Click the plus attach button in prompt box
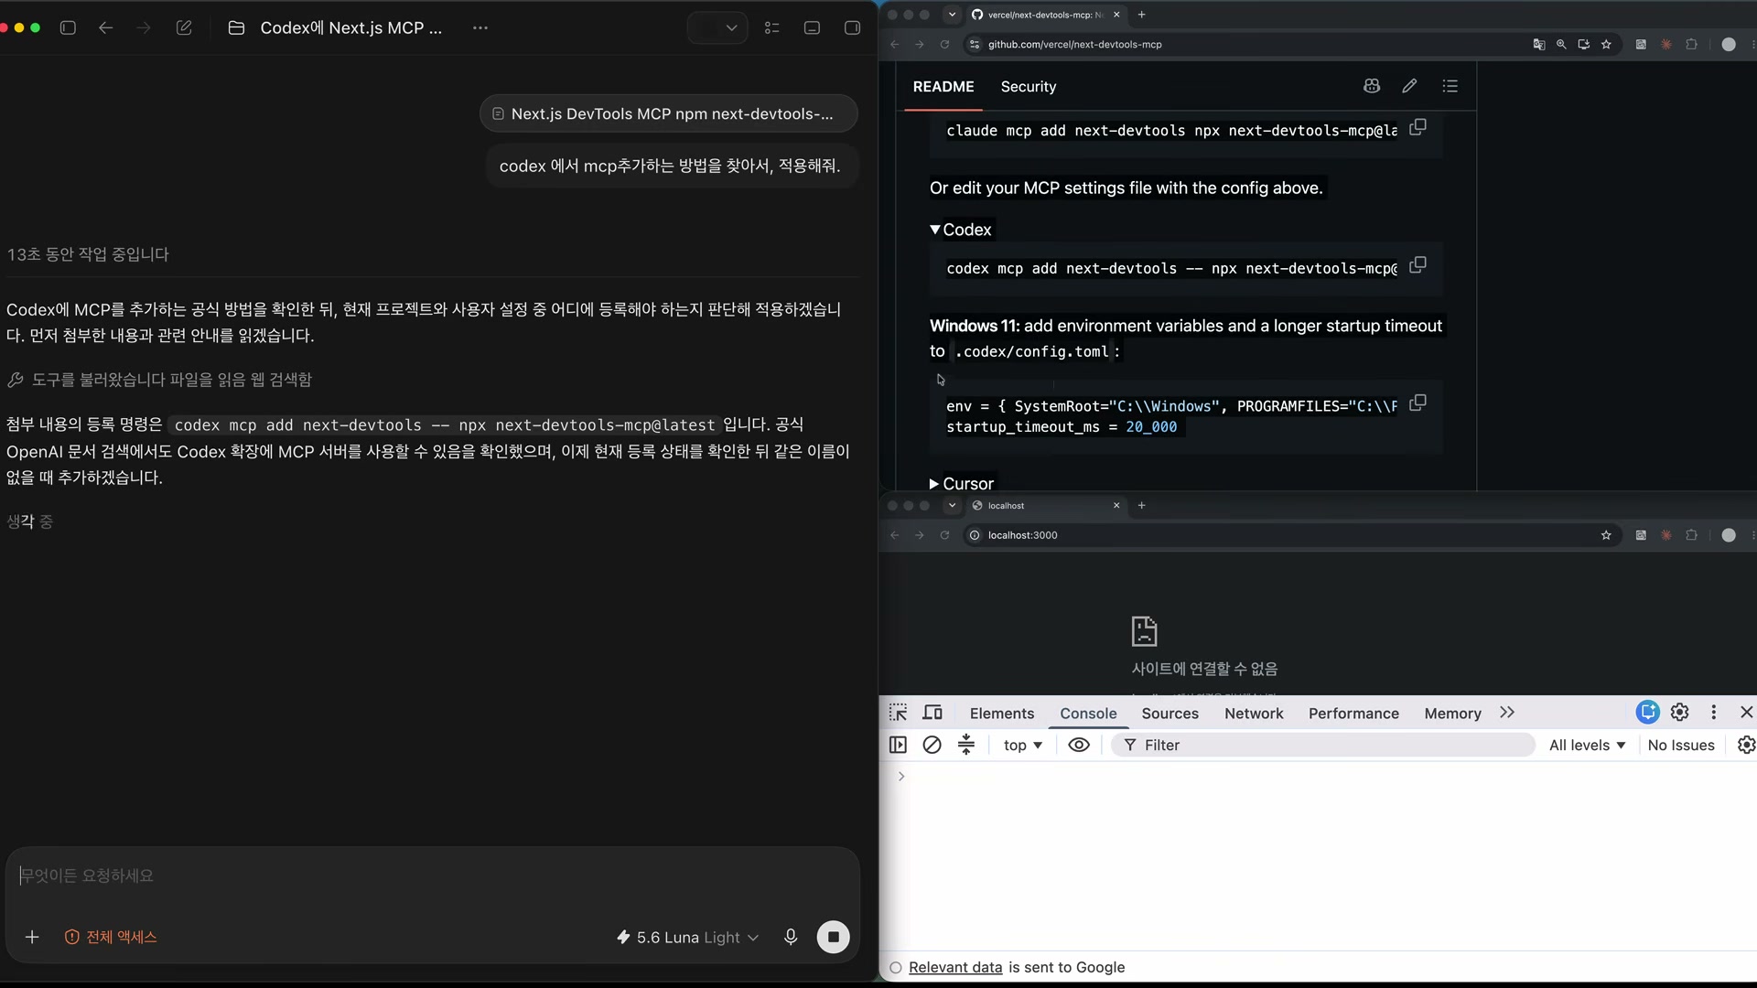1757x988 pixels. [x=32, y=937]
